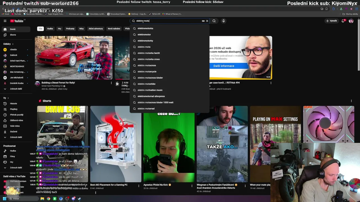Open the Shorts shelf three-dot menu
Image resolution: width=360 pixels, height=202 pixels.
351,101
